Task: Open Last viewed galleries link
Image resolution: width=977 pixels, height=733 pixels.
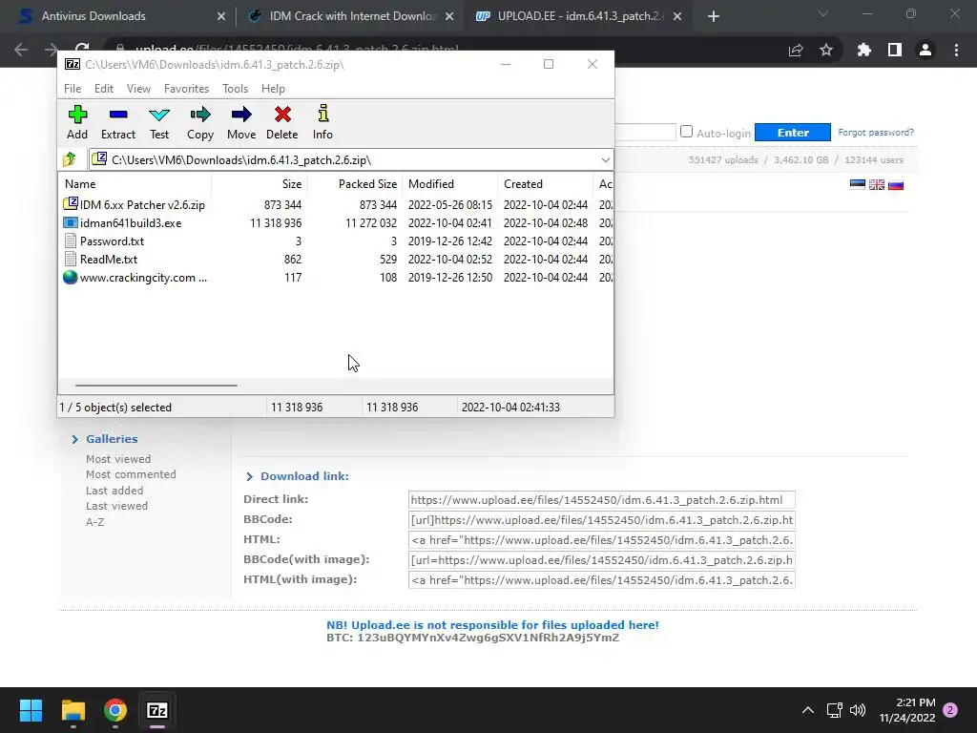Action: point(116,506)
